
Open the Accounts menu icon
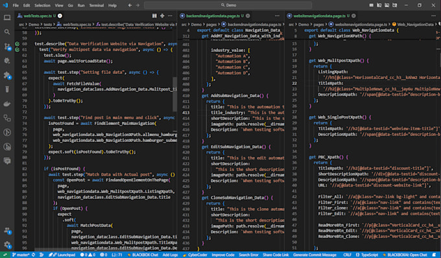[7, 231]
